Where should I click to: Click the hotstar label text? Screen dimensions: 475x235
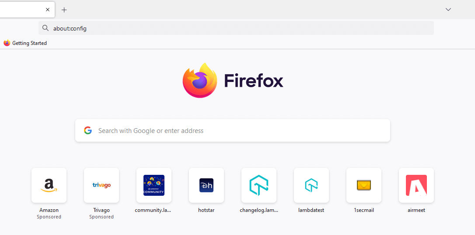[206, 210]
